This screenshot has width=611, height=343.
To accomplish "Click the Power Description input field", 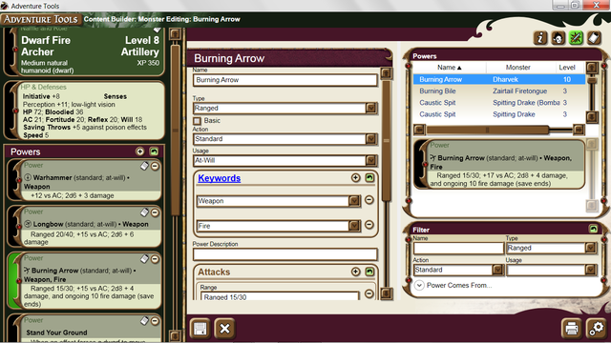I will click(284, 254).
